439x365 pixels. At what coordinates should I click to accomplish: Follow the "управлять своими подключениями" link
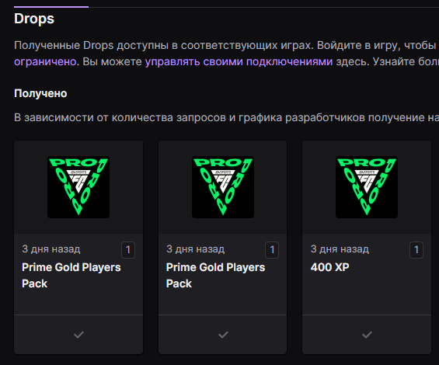pos(239,61)
